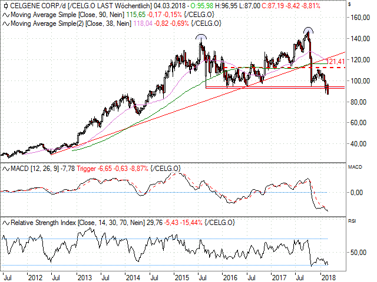
Task: Click the red price label 121,41
Action: 336,62
